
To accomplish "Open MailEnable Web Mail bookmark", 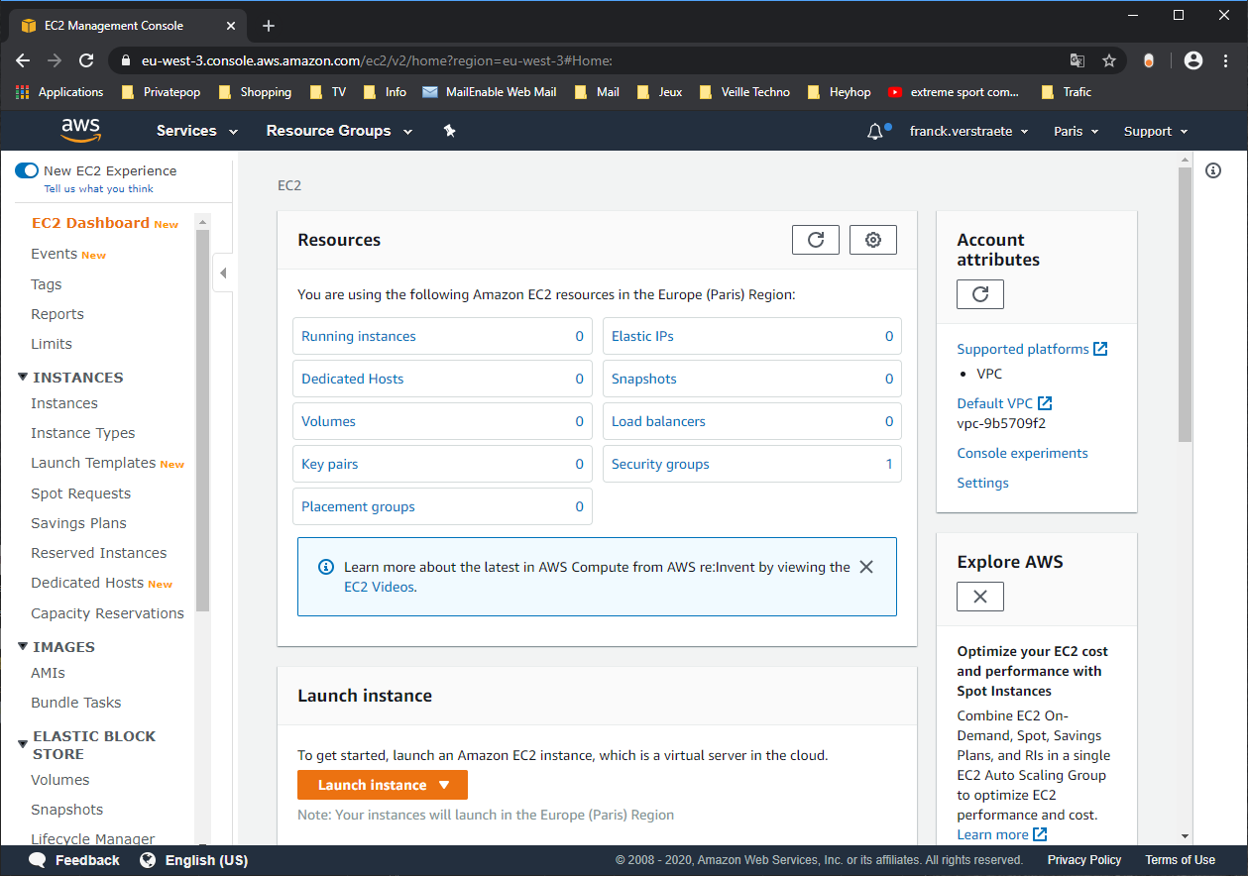I will [x=490, y=92].
